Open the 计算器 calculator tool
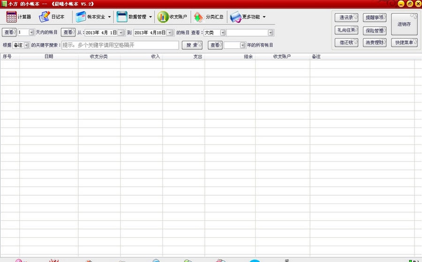422x262 pixels. coord(19,17)
